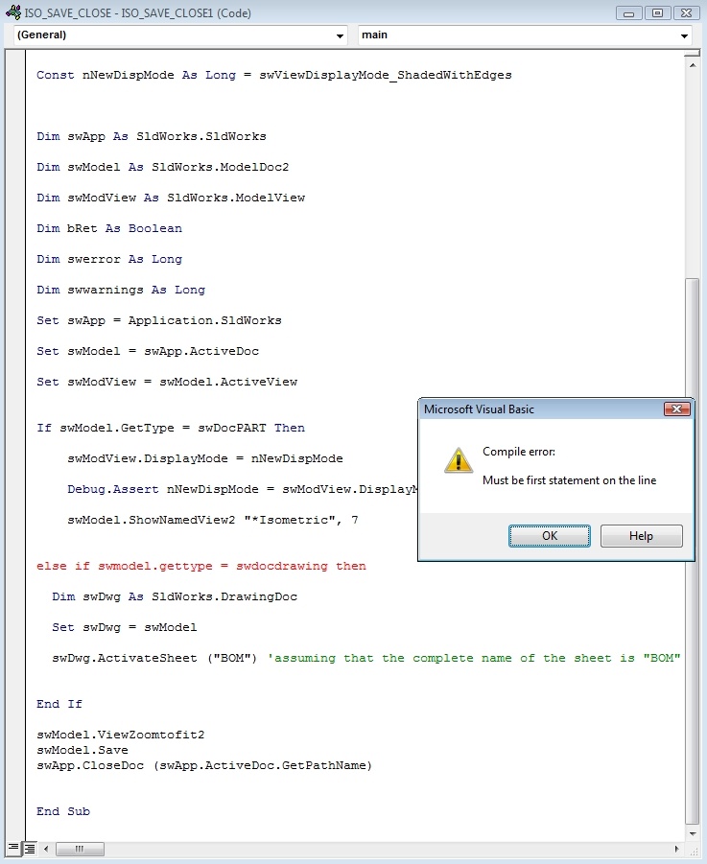Open the (General) object dropdown
The image size is (707, 864).
click(180, 35)
